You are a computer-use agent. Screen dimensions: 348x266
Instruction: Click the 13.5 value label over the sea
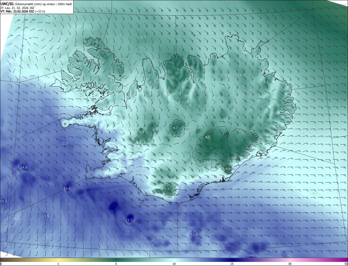coord(46,216)
